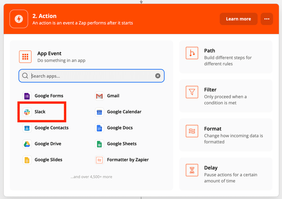Choose the Gmail label
Screen dimensions: 282x199
pyautogui.click(x=113, y=96)
